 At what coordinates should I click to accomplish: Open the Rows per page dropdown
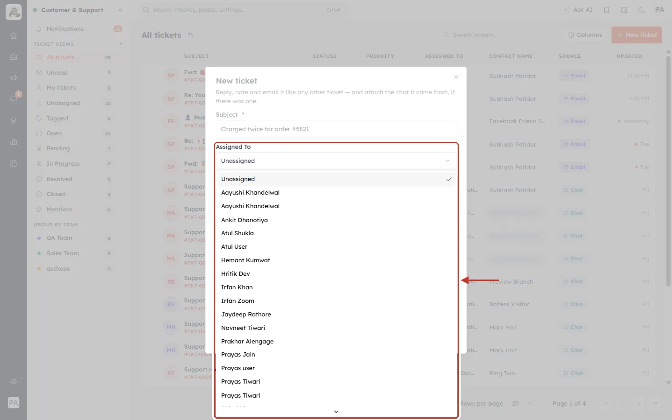522,403
